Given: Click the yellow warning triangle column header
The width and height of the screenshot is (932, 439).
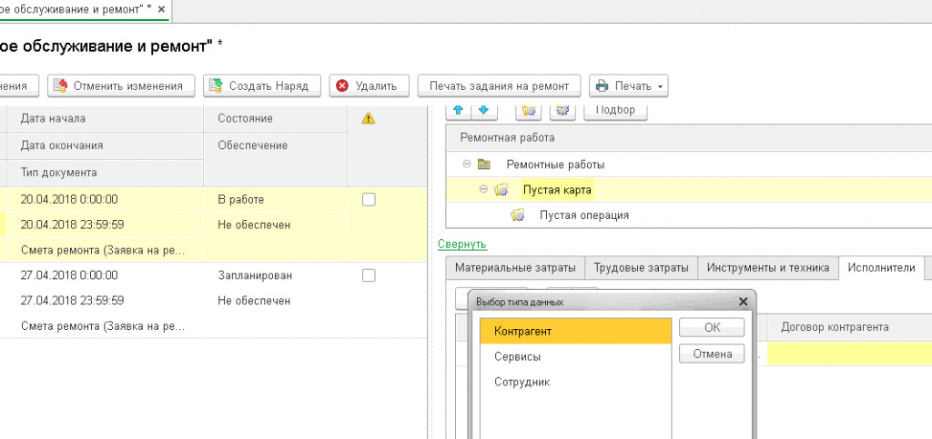Looking at the screenshot, I should click(369, 118).
